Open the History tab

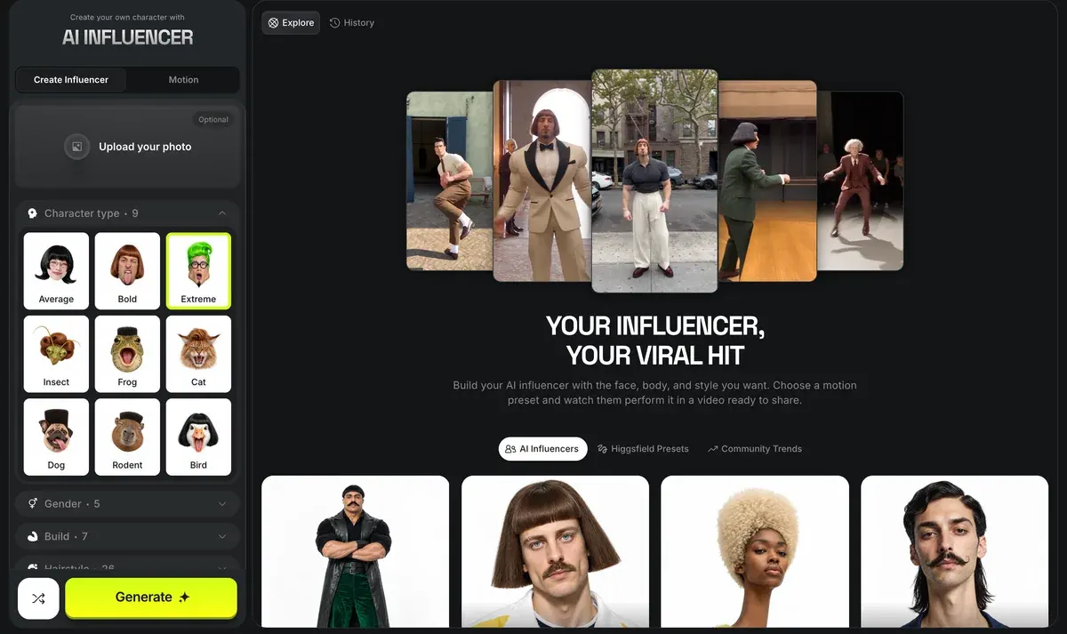point(352,23)
